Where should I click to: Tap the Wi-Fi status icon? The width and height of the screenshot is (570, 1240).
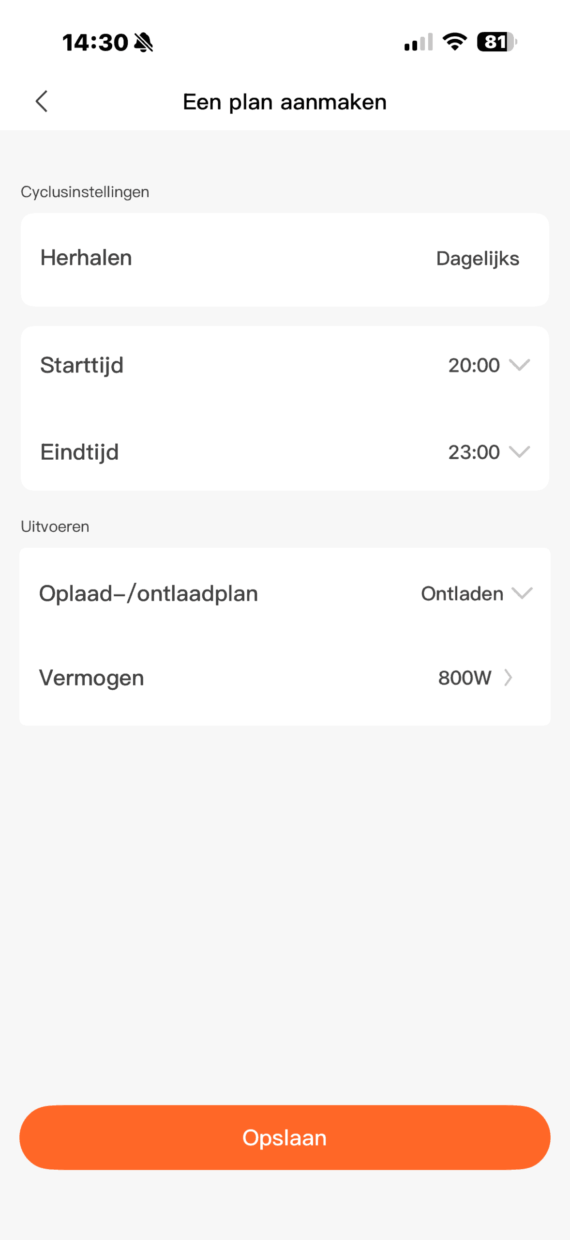pos(455,42)
